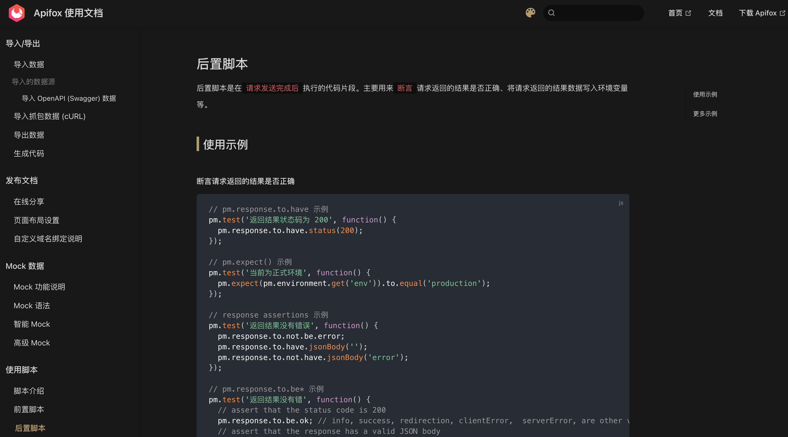
Task: Click the Apifox logo icon
Action: 17,13
